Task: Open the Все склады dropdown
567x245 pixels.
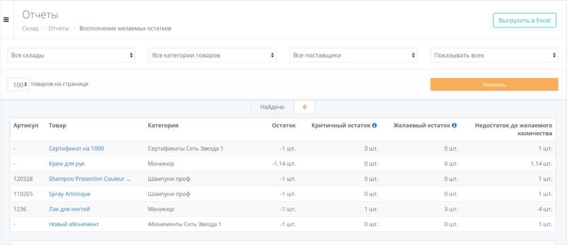Action: [x=71, y=55]
